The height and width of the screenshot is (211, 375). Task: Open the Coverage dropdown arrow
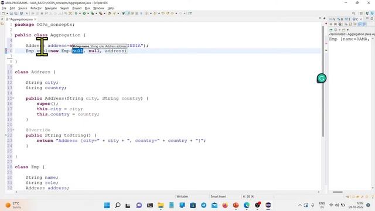pyautogui.click(x=96, y=13)
